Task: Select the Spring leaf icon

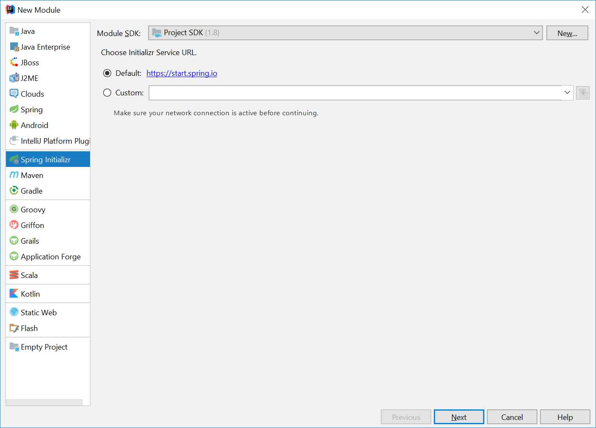Action: (x=14, y=109)
